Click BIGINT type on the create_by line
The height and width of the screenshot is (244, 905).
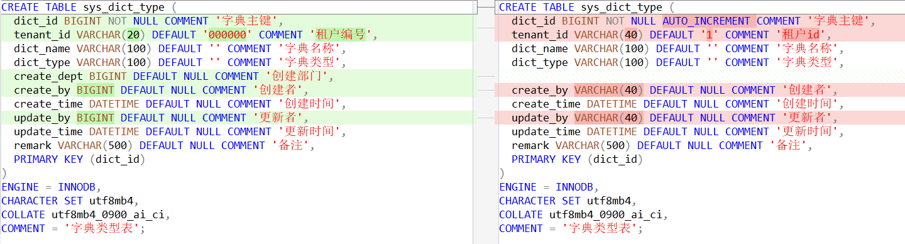pyautogui.click(x=96, y=90)
